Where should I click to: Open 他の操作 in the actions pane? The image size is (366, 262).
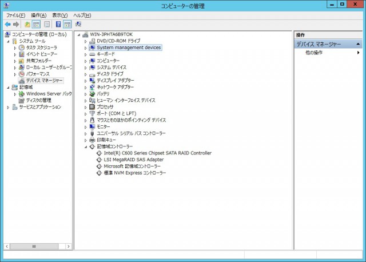coord(314,53)
